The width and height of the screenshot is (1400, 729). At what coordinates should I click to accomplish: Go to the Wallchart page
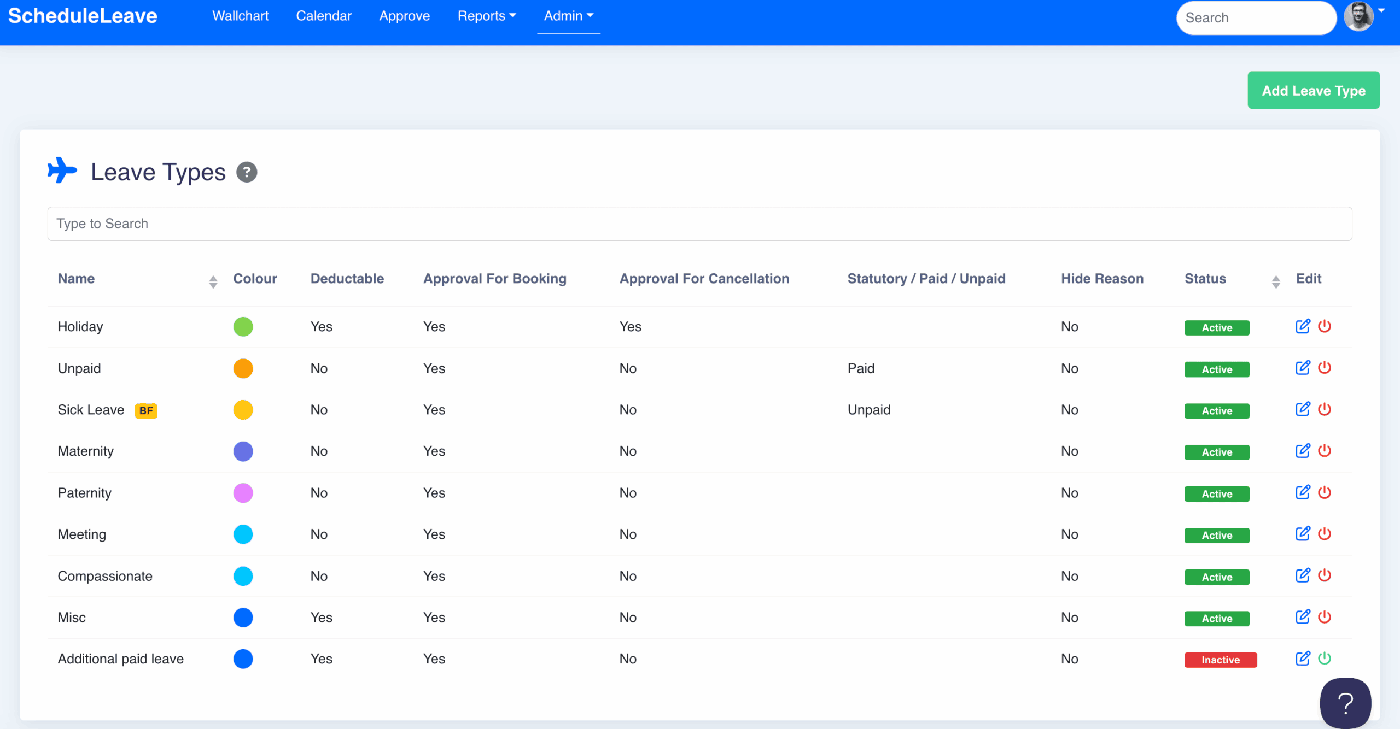click(x=240, y=16)
